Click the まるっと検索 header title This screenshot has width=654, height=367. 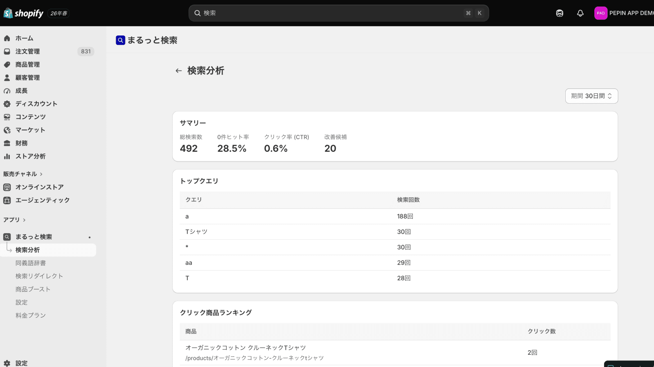click(x=152, y=40)
